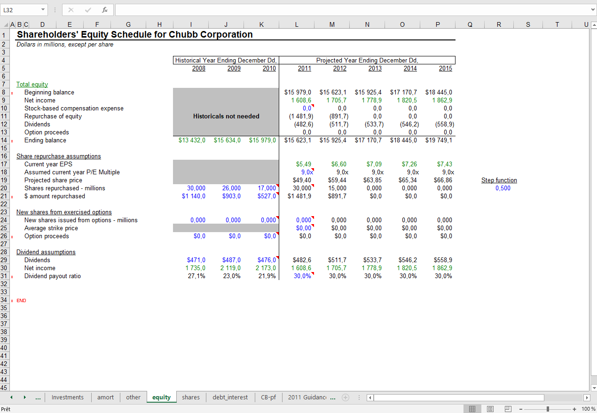Click the vertical scrollbar down arrow
Image resolution: width=597 pixels, height=413 pixels.
pyautogui.click(x=593, y=388)
